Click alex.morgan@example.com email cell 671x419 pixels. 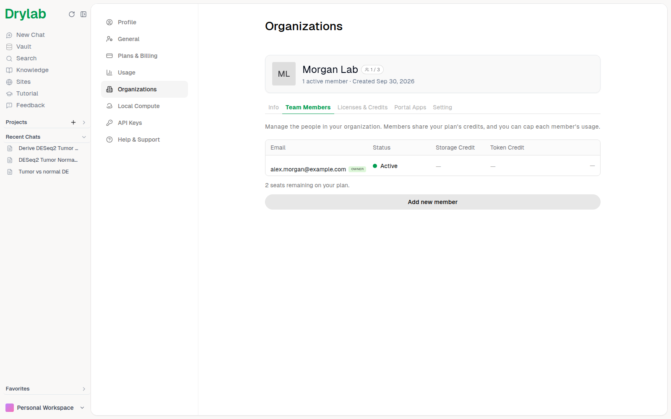308,169
